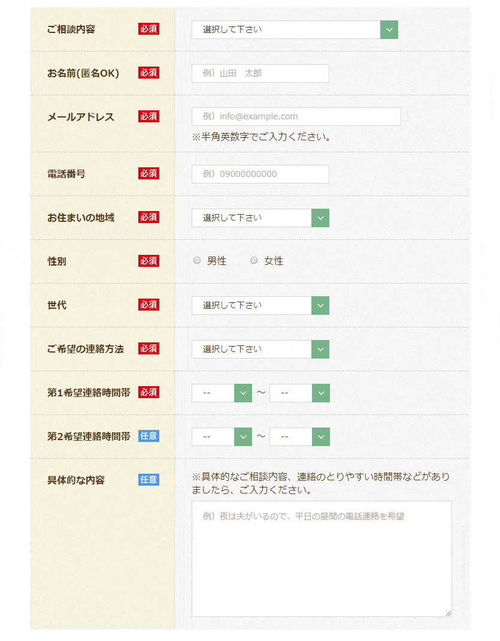This screenshot has height=641, width=500.
Task: Click the green arrow of ご希望の連絡方法 select
Action: tap(320, 349)
